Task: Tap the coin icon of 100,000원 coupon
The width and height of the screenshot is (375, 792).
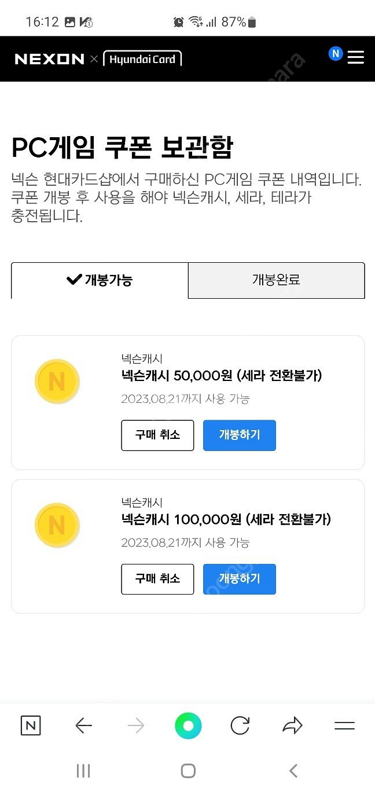Action: click(57, 526)
